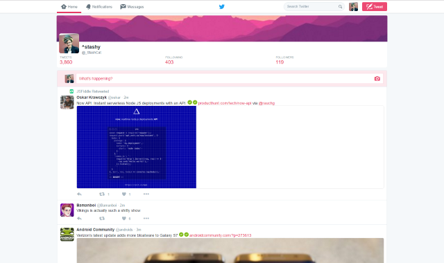Click the camera icon to add photo

[x=377, y=78]
